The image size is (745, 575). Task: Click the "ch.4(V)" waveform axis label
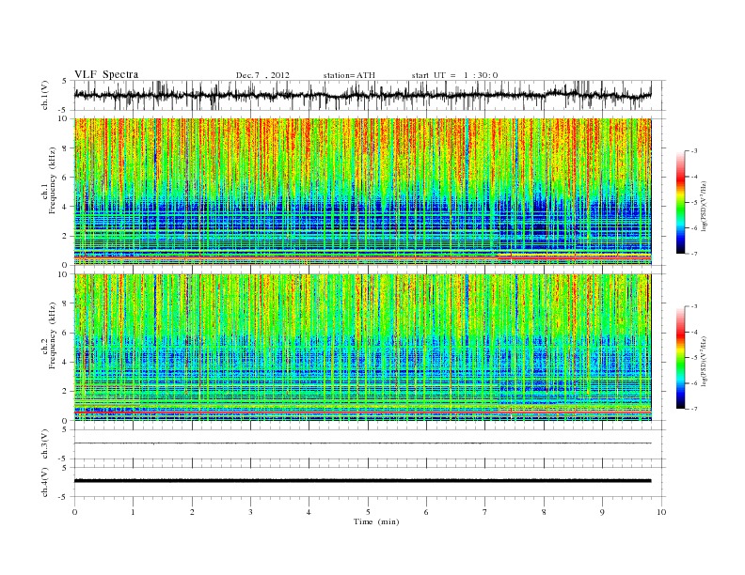(x=45, y=482)
